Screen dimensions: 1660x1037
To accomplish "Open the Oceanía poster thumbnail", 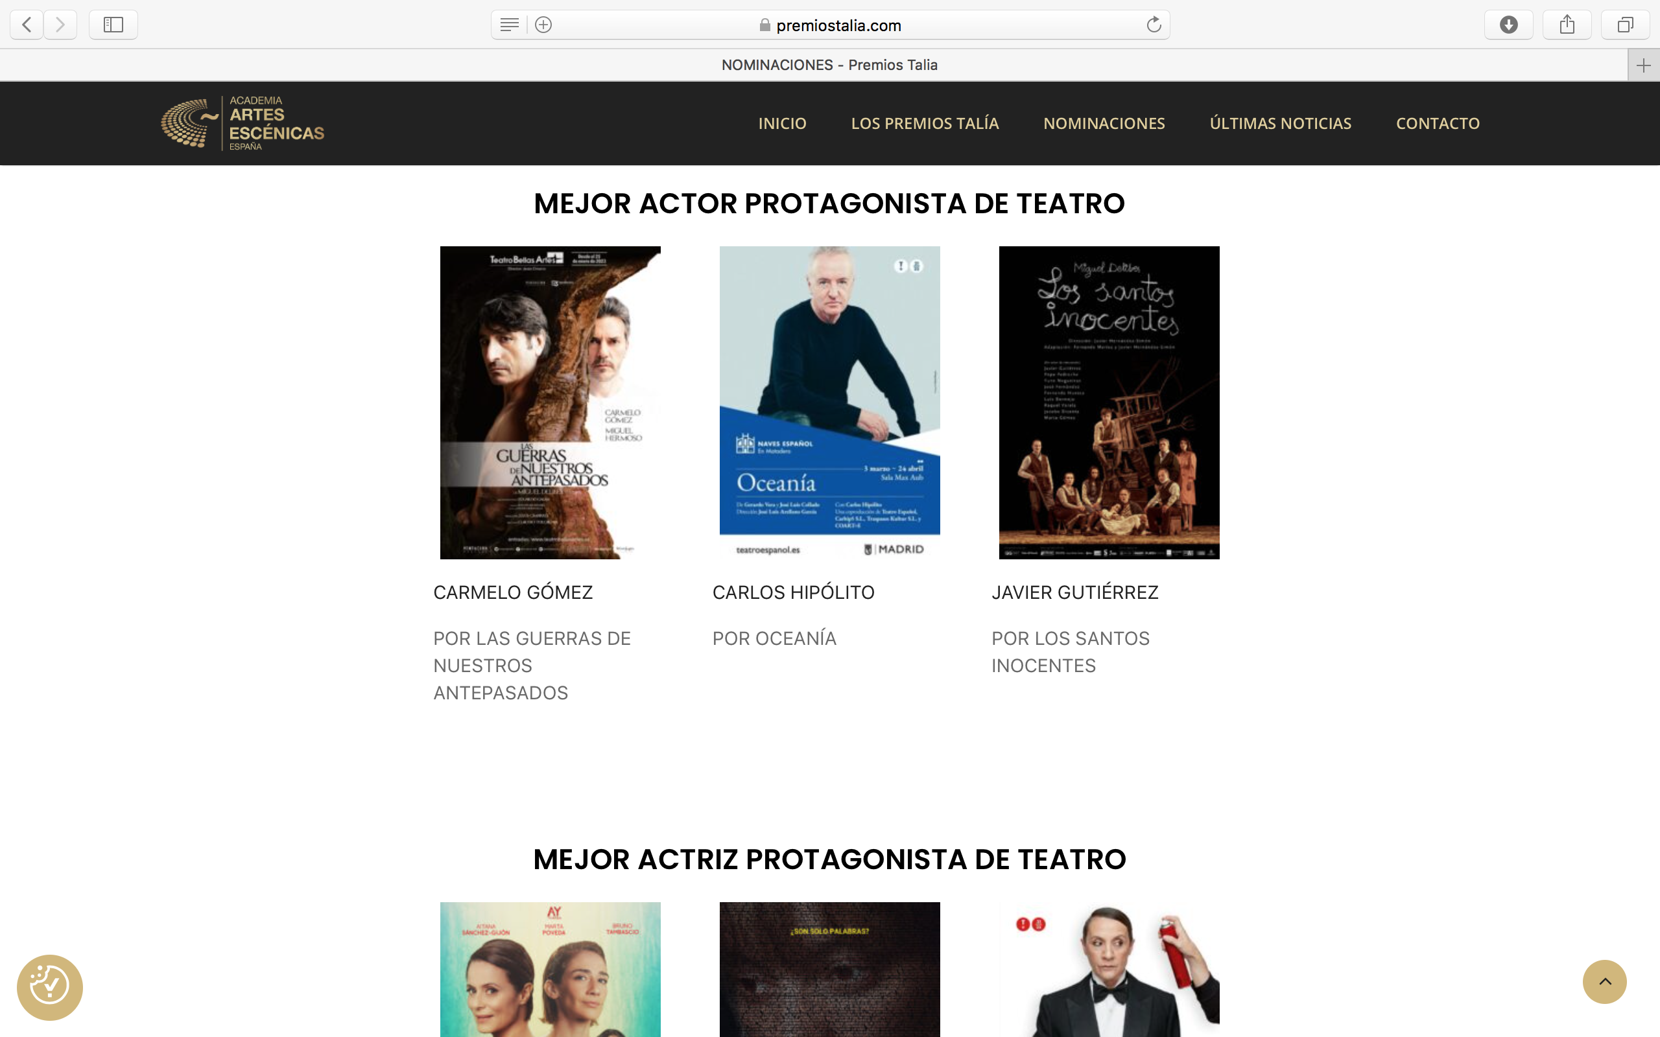I will (x=829, y=402).
